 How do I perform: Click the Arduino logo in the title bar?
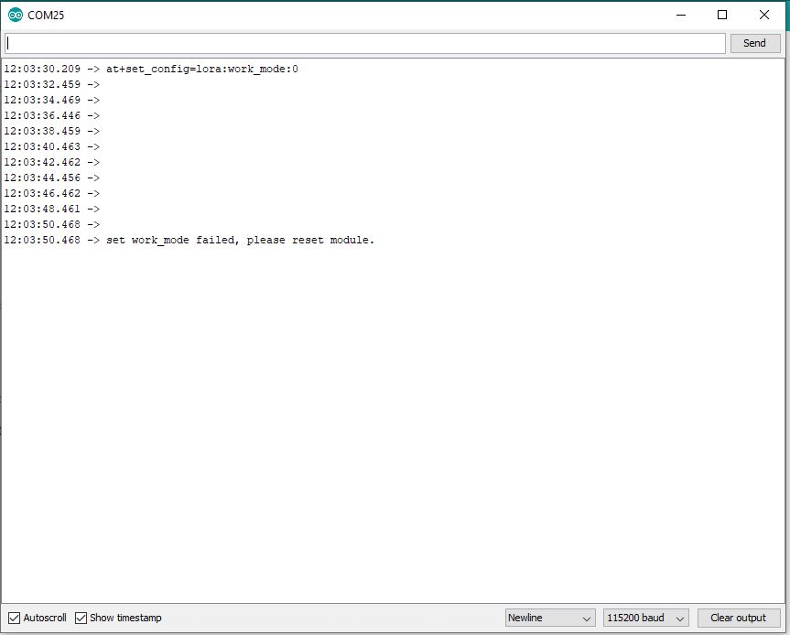(15, 16)
